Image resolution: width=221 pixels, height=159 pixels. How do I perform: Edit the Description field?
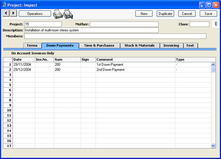(91, 30)
